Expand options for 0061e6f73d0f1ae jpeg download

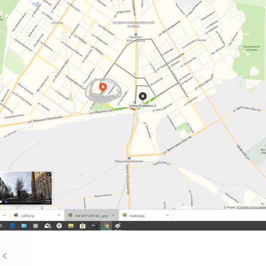(x=113, y=215)
